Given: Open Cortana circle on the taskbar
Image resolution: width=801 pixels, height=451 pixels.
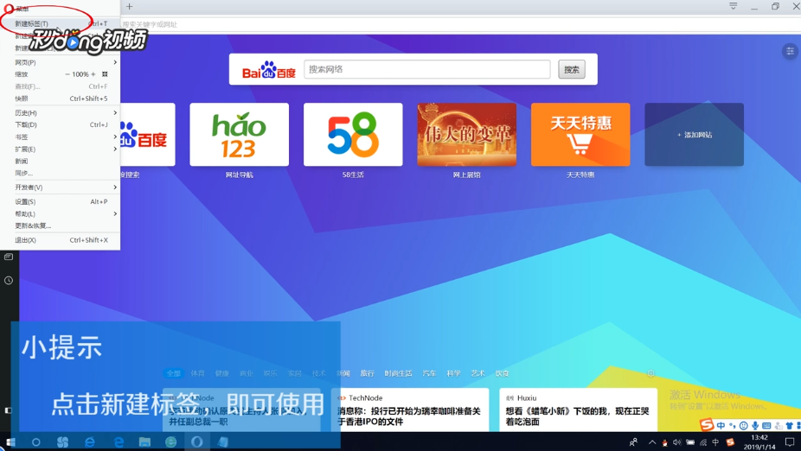Looking at the screenshot, I should coord(35,441).
